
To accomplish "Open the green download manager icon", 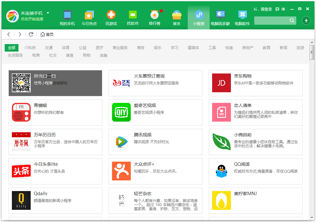I will 306,21.
